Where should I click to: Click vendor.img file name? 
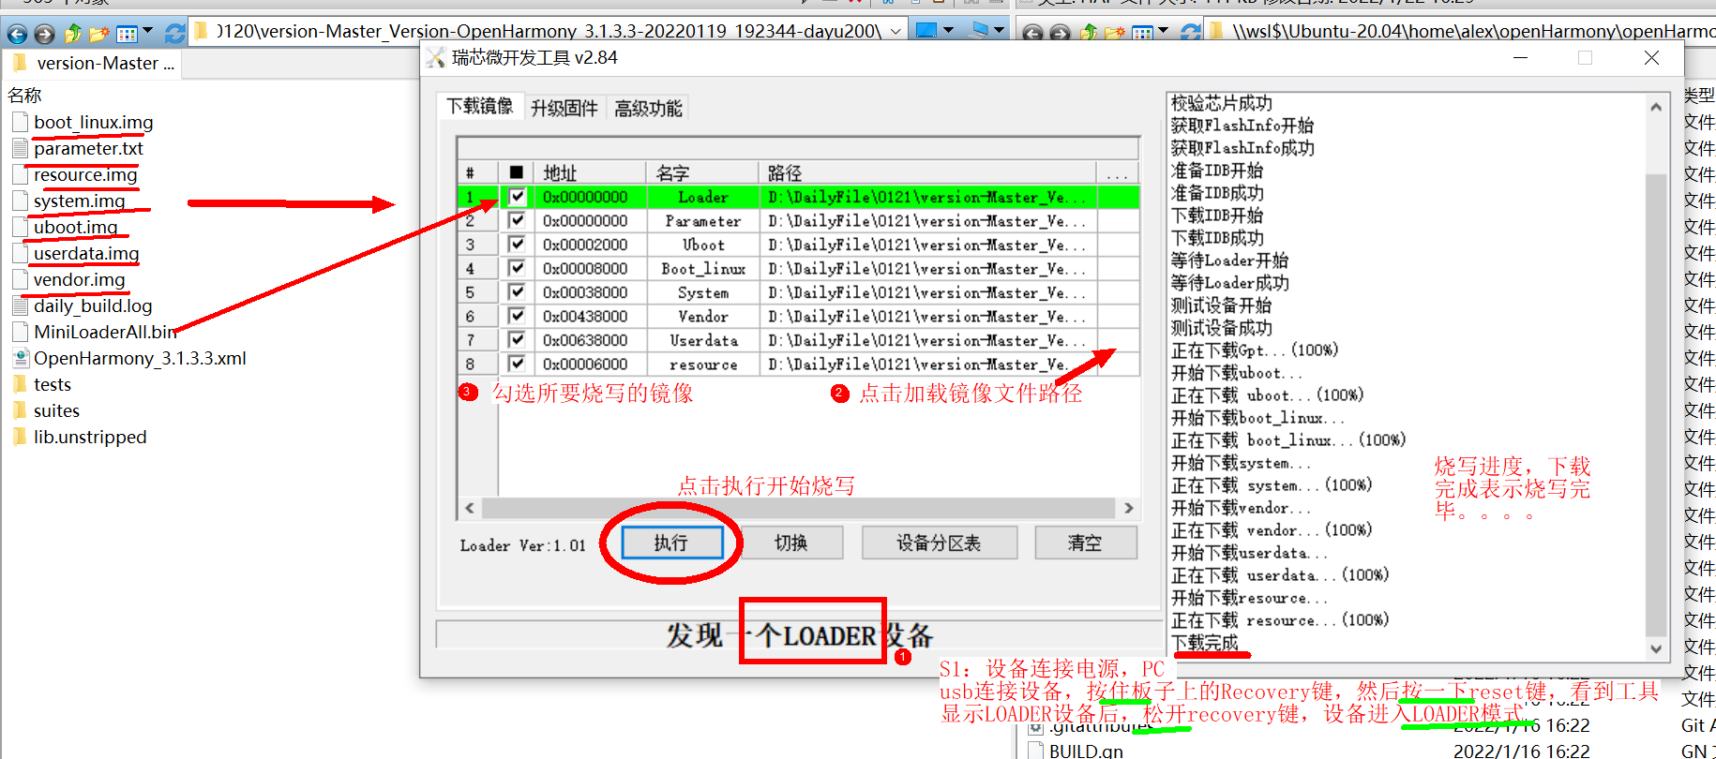tap(79, 279)
